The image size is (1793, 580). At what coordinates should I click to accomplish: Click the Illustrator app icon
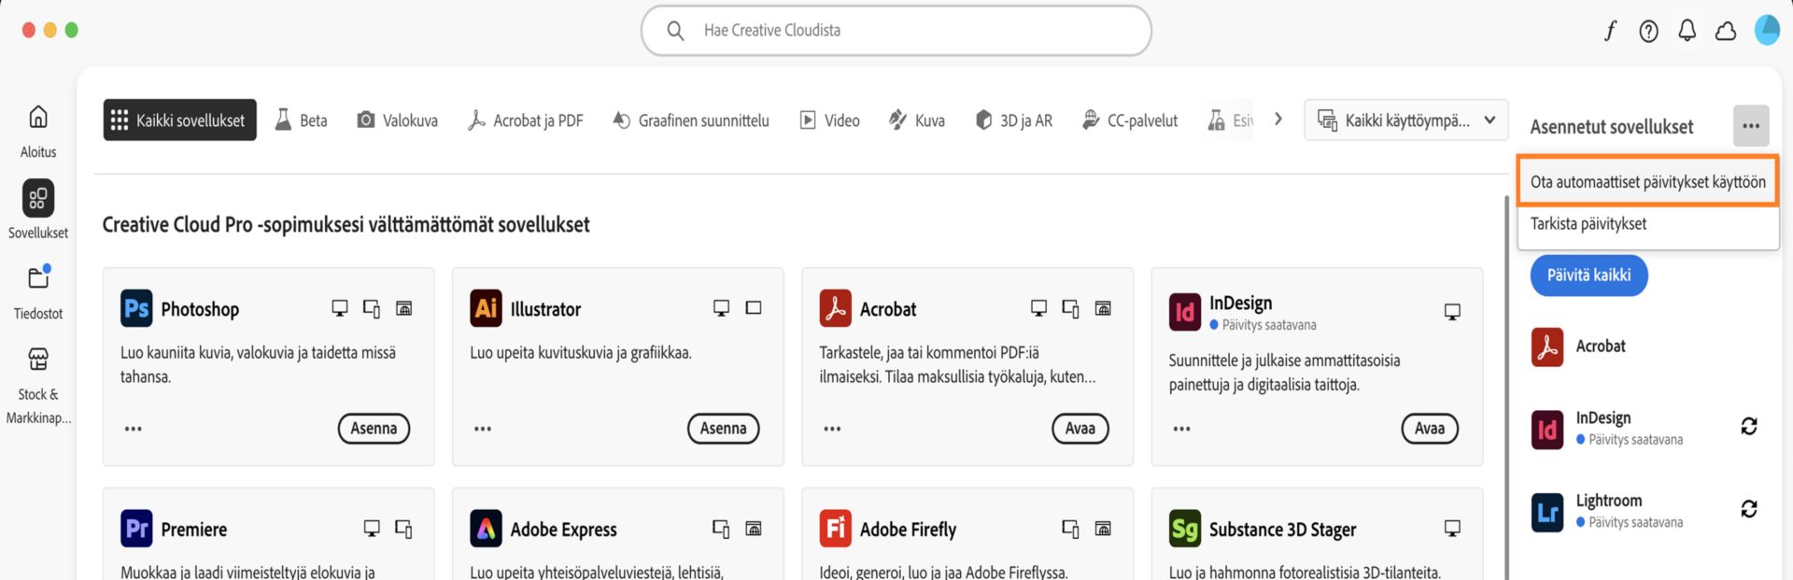[486, 308]
